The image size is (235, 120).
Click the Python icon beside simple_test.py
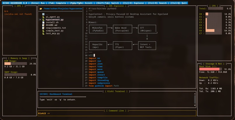(x=43, y=31)
